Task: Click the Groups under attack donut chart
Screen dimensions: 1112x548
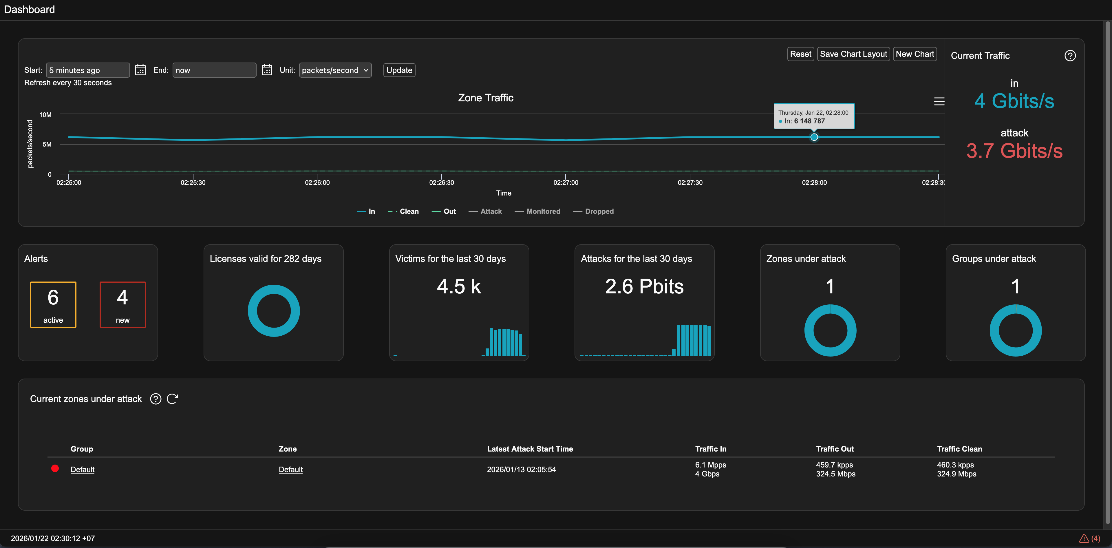Action: (1015, 330)
